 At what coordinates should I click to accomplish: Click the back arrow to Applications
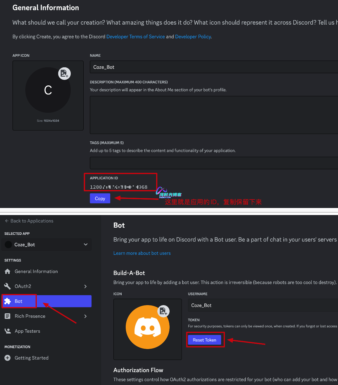[x=7, y=221]
